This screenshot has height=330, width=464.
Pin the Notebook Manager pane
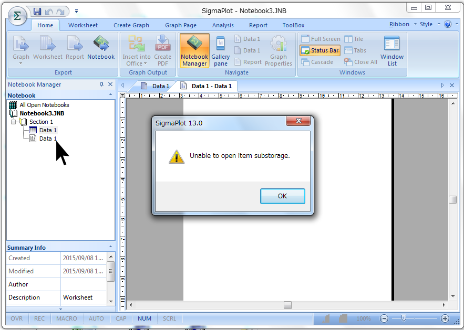click(101, 84)
